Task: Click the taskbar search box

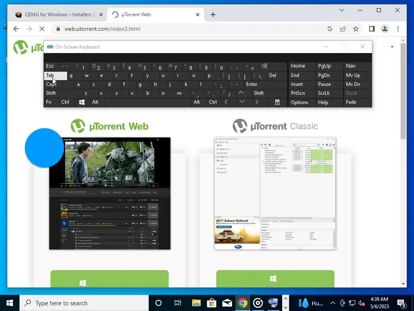Action: click(84, 303)
